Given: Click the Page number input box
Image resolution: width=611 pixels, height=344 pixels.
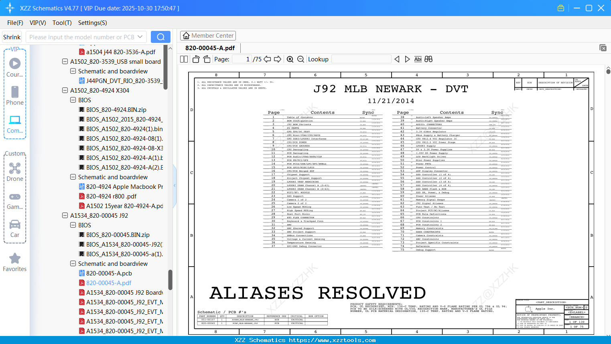Looking at the screenshot, I should point(242,59).
